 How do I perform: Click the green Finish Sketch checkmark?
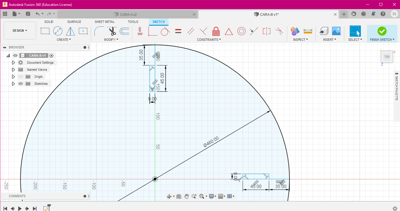click(x=382, y=31)
